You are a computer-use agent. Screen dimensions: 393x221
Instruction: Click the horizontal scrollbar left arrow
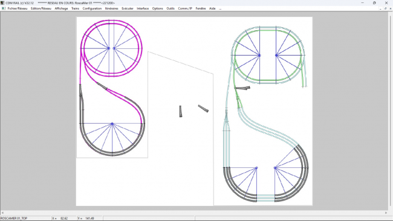click(2, 213)
